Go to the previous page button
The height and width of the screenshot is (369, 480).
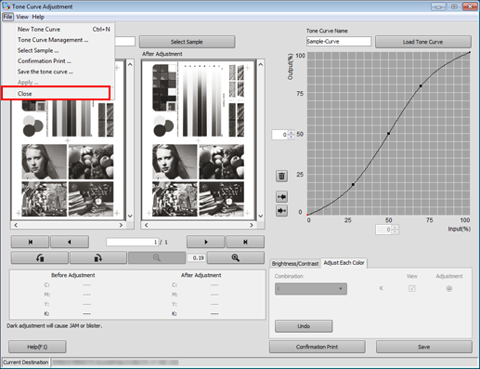pyautogui.click(x=70, y=242)
